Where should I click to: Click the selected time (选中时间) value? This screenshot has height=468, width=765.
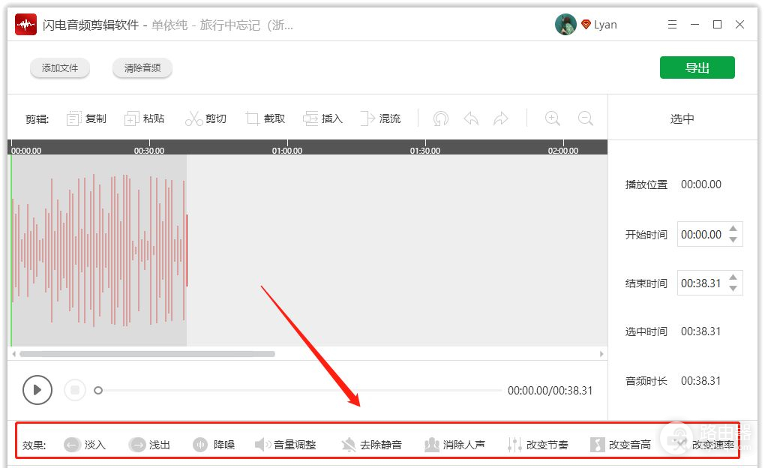(701, 331)
